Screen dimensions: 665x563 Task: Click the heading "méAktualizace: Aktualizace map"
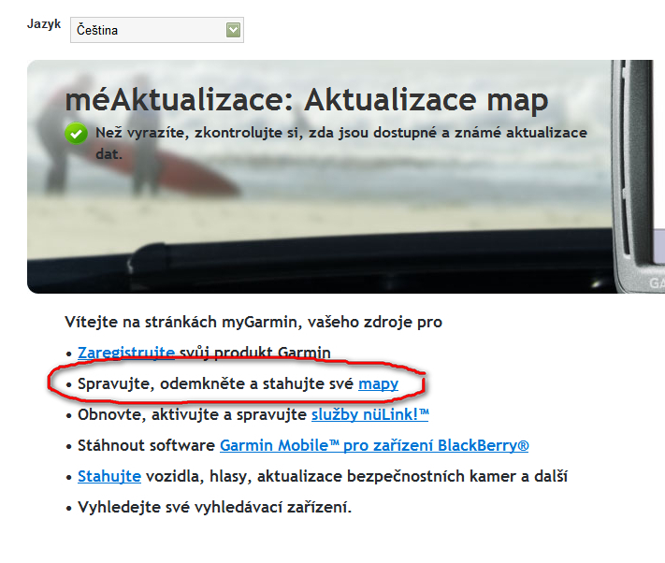307,100
